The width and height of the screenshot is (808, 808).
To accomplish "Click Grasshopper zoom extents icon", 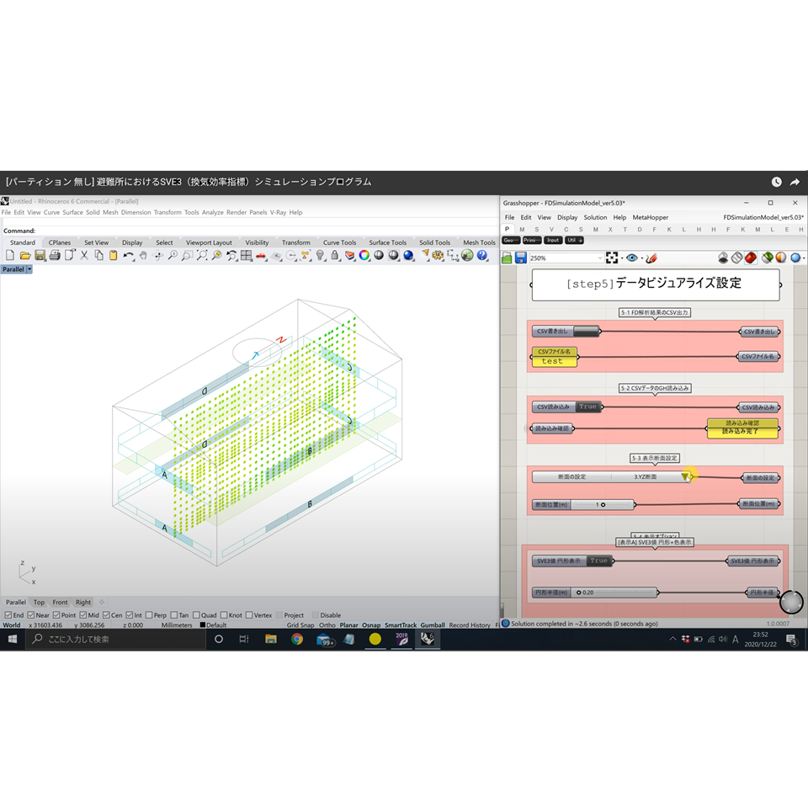I will tap(612, 258).
